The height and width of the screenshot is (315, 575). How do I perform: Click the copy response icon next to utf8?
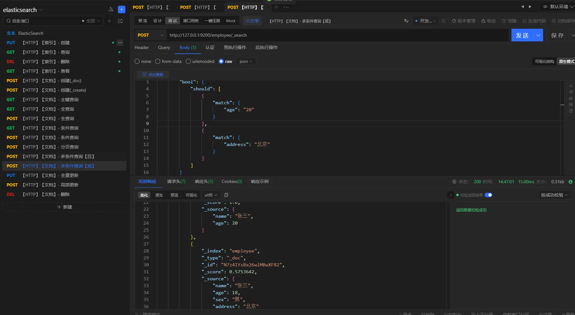tap(226, 195)
